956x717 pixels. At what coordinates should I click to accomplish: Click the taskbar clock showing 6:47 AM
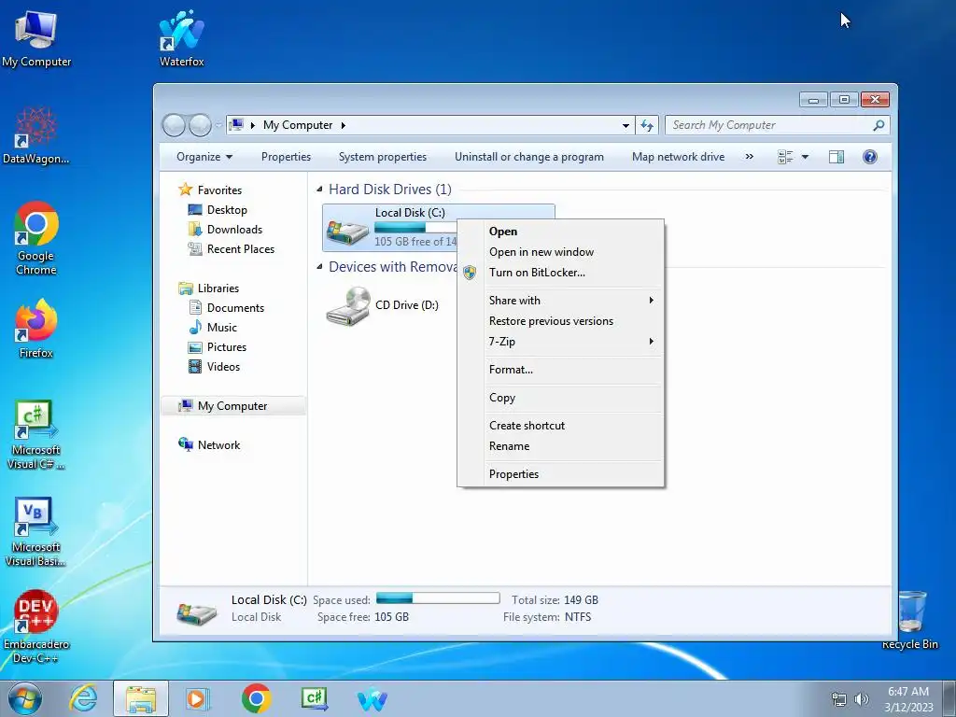[x=907, y=699]
